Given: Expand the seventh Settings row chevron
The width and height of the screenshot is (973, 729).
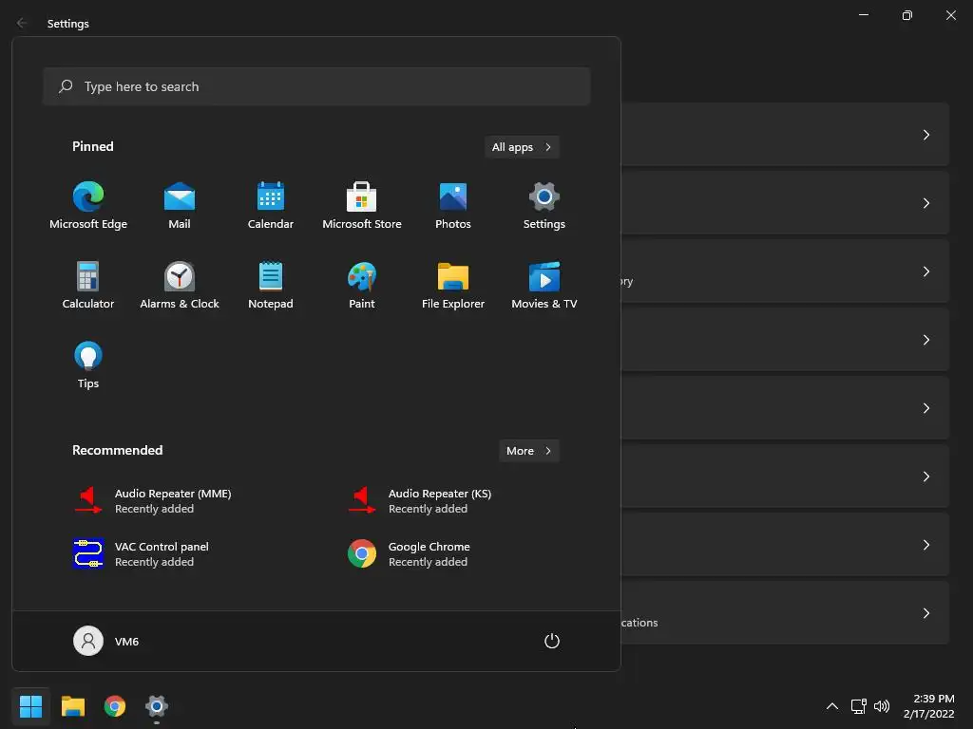Looking at the screenshot, I should click(x=925, y=545).
